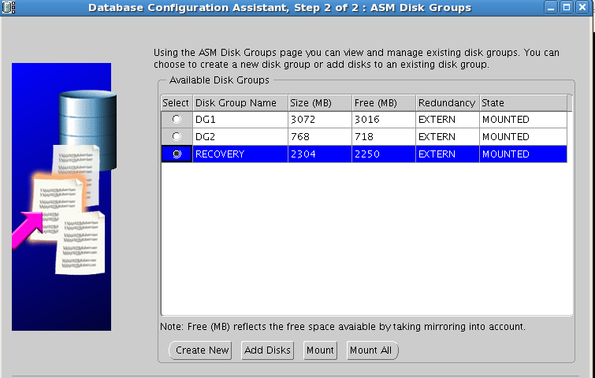Click the DG2 name cell
The image size is (595, 378).
240,136
